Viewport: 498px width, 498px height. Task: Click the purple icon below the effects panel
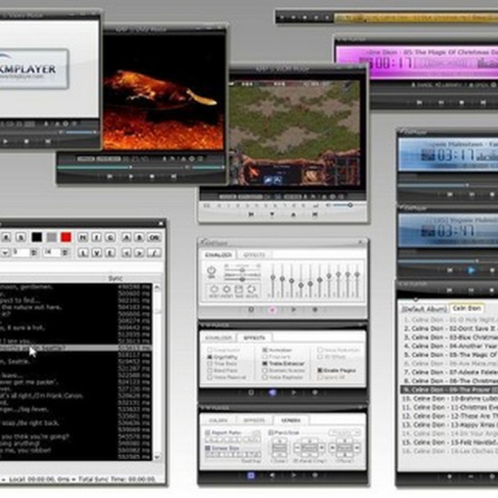coord(272,393)
